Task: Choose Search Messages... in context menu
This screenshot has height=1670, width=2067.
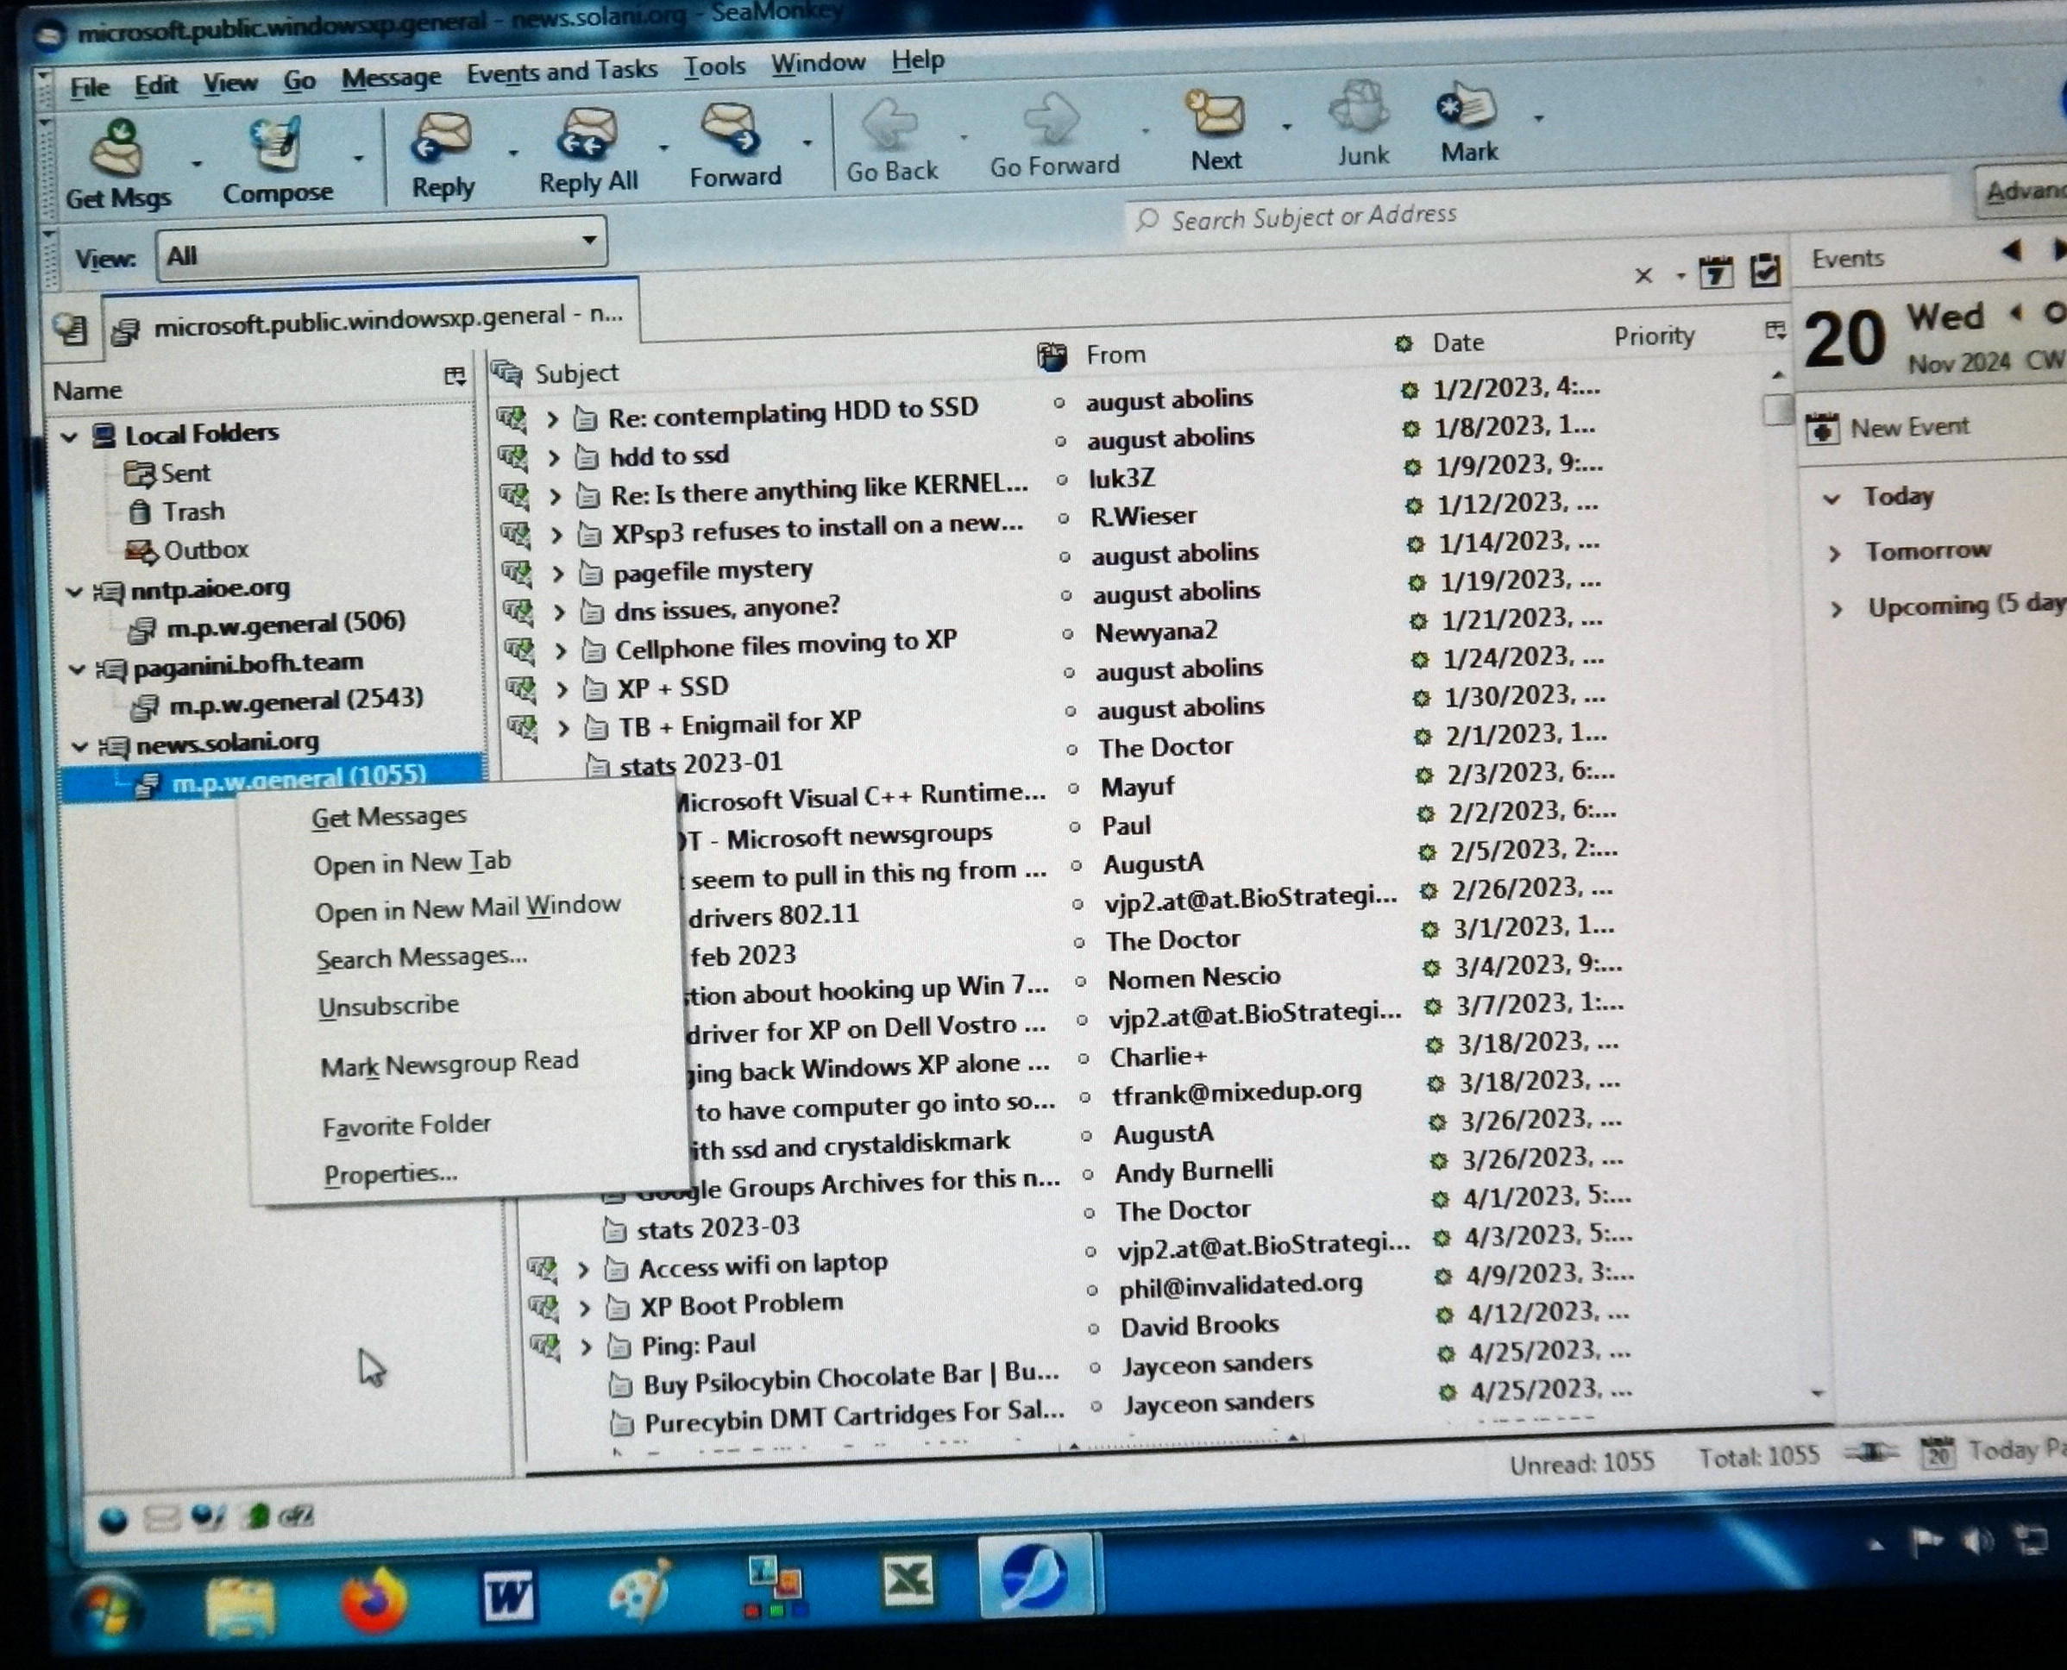Action: 421,957
